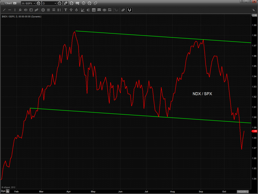This screenshot has width=258, height=194.
Task: Click the 10/22/2012 date marker
Action: pyautogui.click(x=242, y=192)
